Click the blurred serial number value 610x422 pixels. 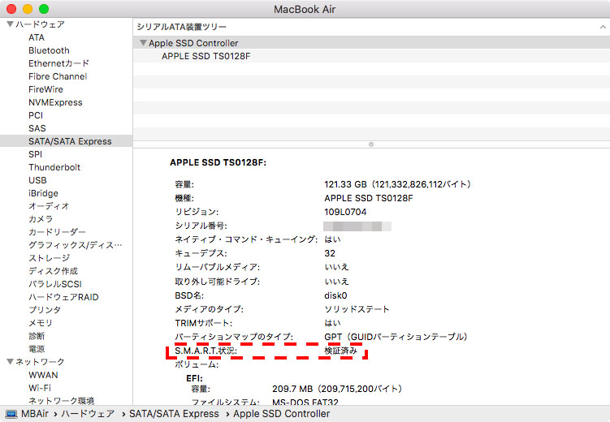357,226
